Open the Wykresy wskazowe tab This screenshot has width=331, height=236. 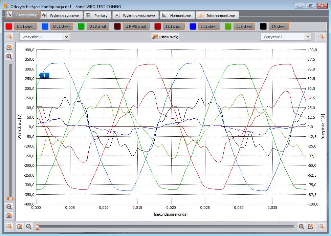pyautogui.click(x=135, y=16)
